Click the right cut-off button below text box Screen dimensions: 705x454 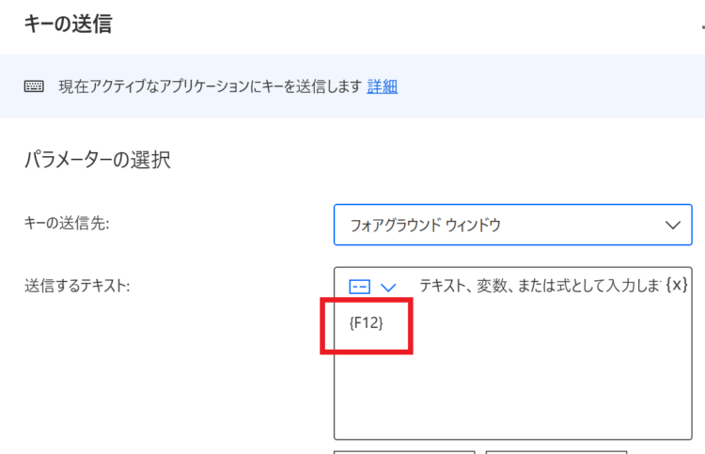click(x=556, y=452)
